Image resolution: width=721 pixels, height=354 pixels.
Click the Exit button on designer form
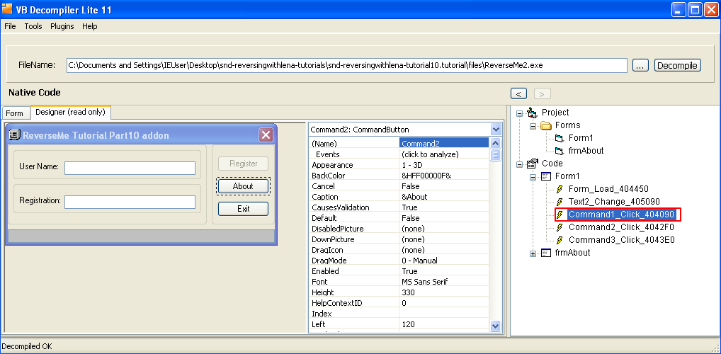(243, 209)
